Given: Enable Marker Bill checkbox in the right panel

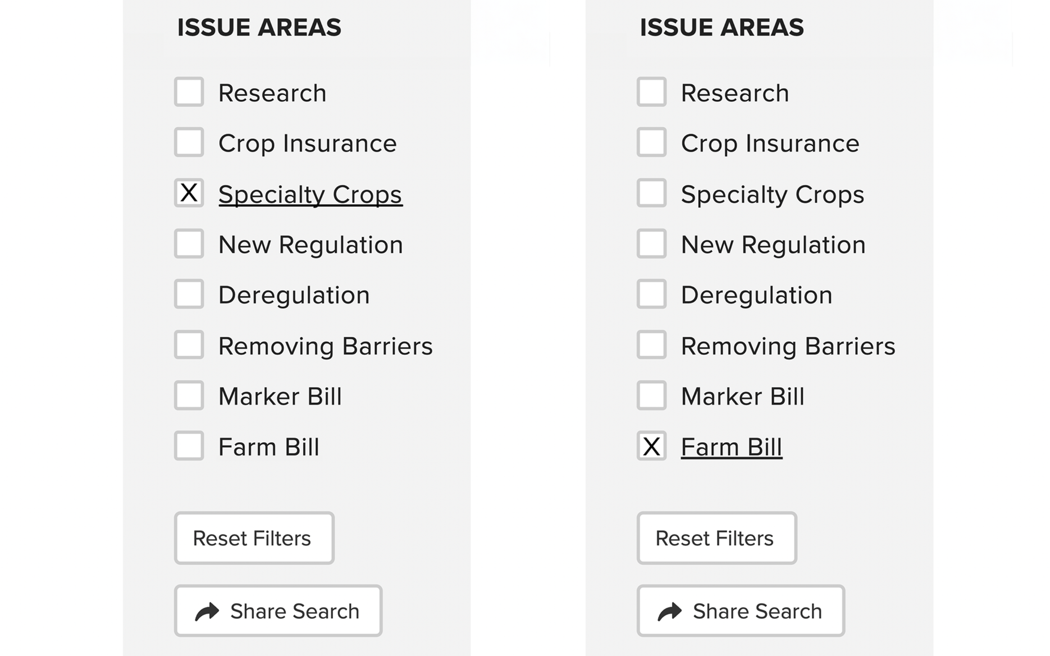Looking at the screenshot, I should (x=652, y=395).
